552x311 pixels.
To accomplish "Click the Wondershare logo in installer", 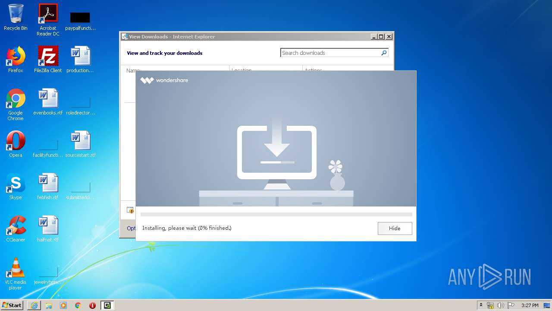I will (x=164, y=80).
